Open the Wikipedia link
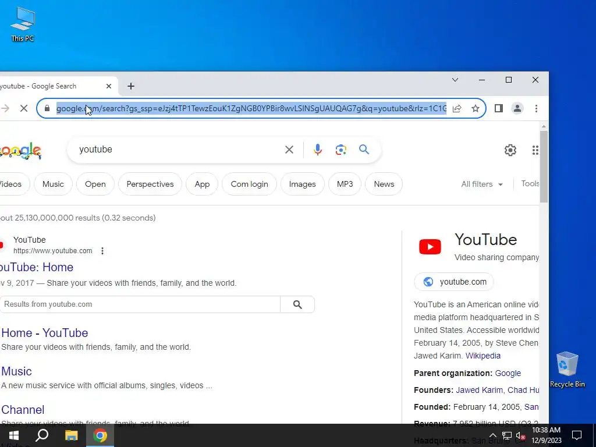This screenshot has width=596, height=447. [x=483, y=356]
